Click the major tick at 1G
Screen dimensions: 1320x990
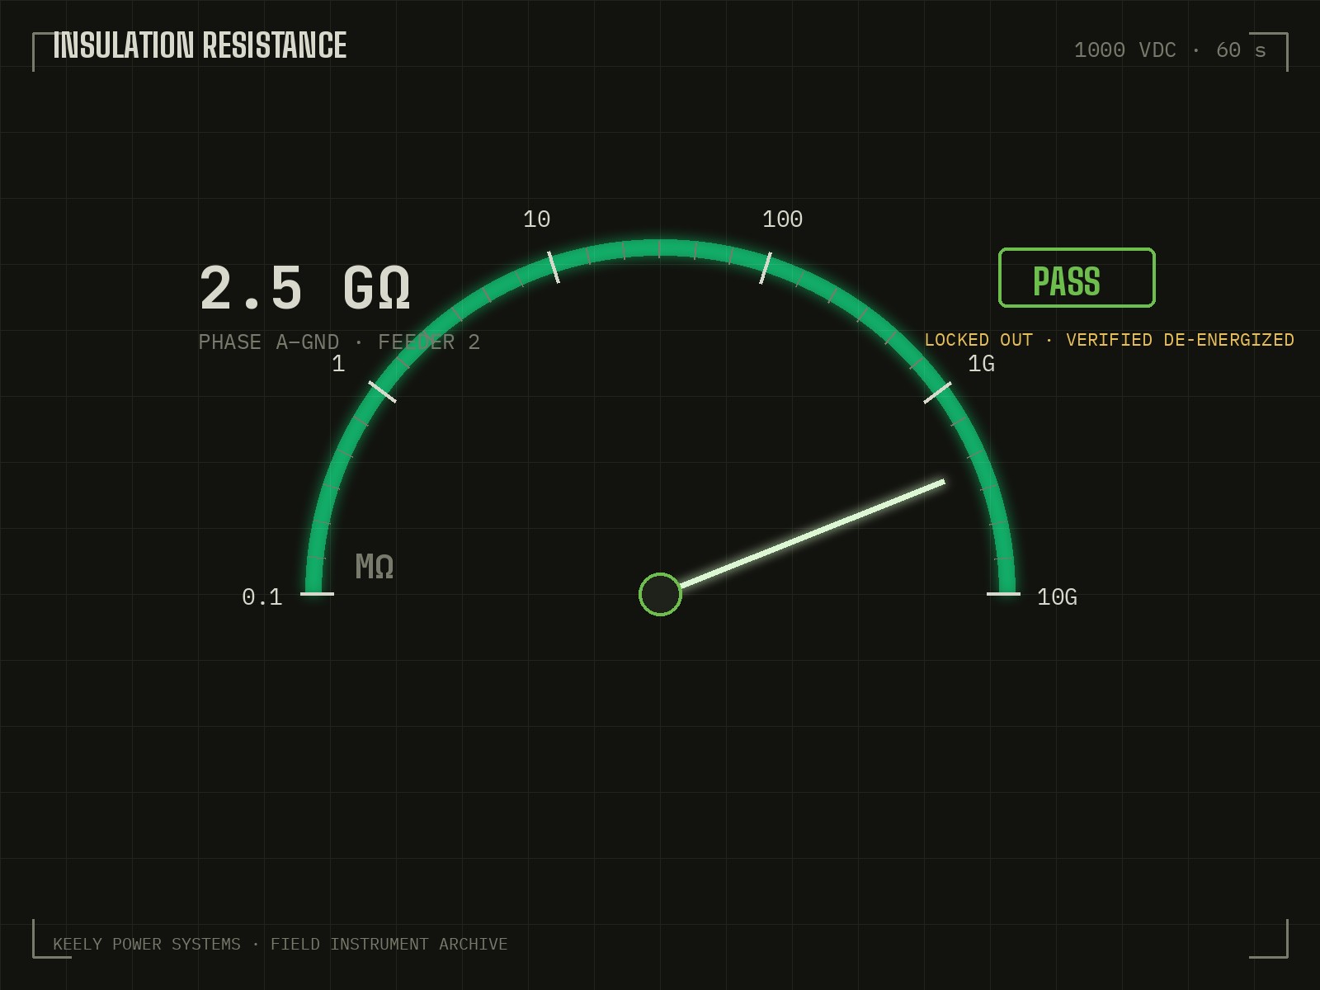tap(937, 393)
